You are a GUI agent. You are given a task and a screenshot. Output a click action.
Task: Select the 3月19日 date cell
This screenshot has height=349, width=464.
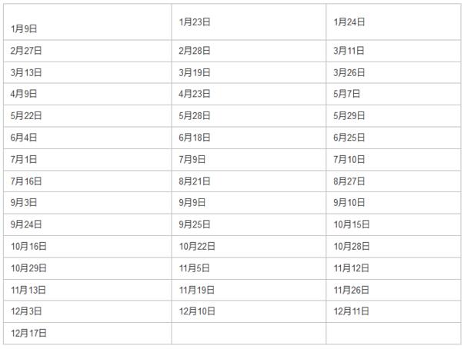click(194, 72)
